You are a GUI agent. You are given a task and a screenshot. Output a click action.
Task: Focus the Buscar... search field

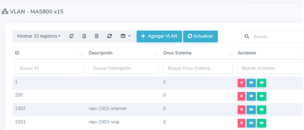pos(272,36)
